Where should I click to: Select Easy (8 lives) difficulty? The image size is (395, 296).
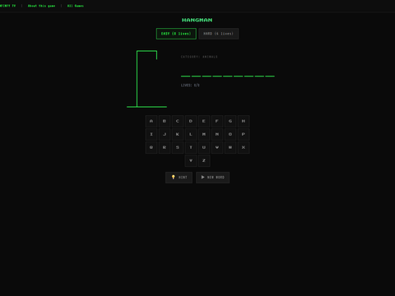[x=176, y=34]
